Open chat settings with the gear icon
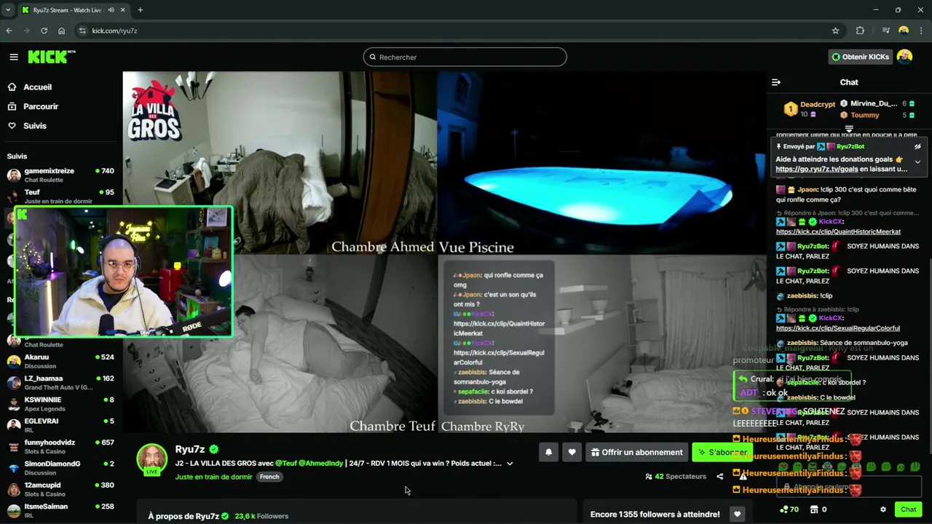Screen dimensions: 932x524 pos(883,509)
